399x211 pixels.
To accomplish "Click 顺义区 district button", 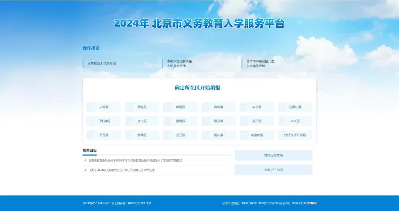I will tap(218, 121).
